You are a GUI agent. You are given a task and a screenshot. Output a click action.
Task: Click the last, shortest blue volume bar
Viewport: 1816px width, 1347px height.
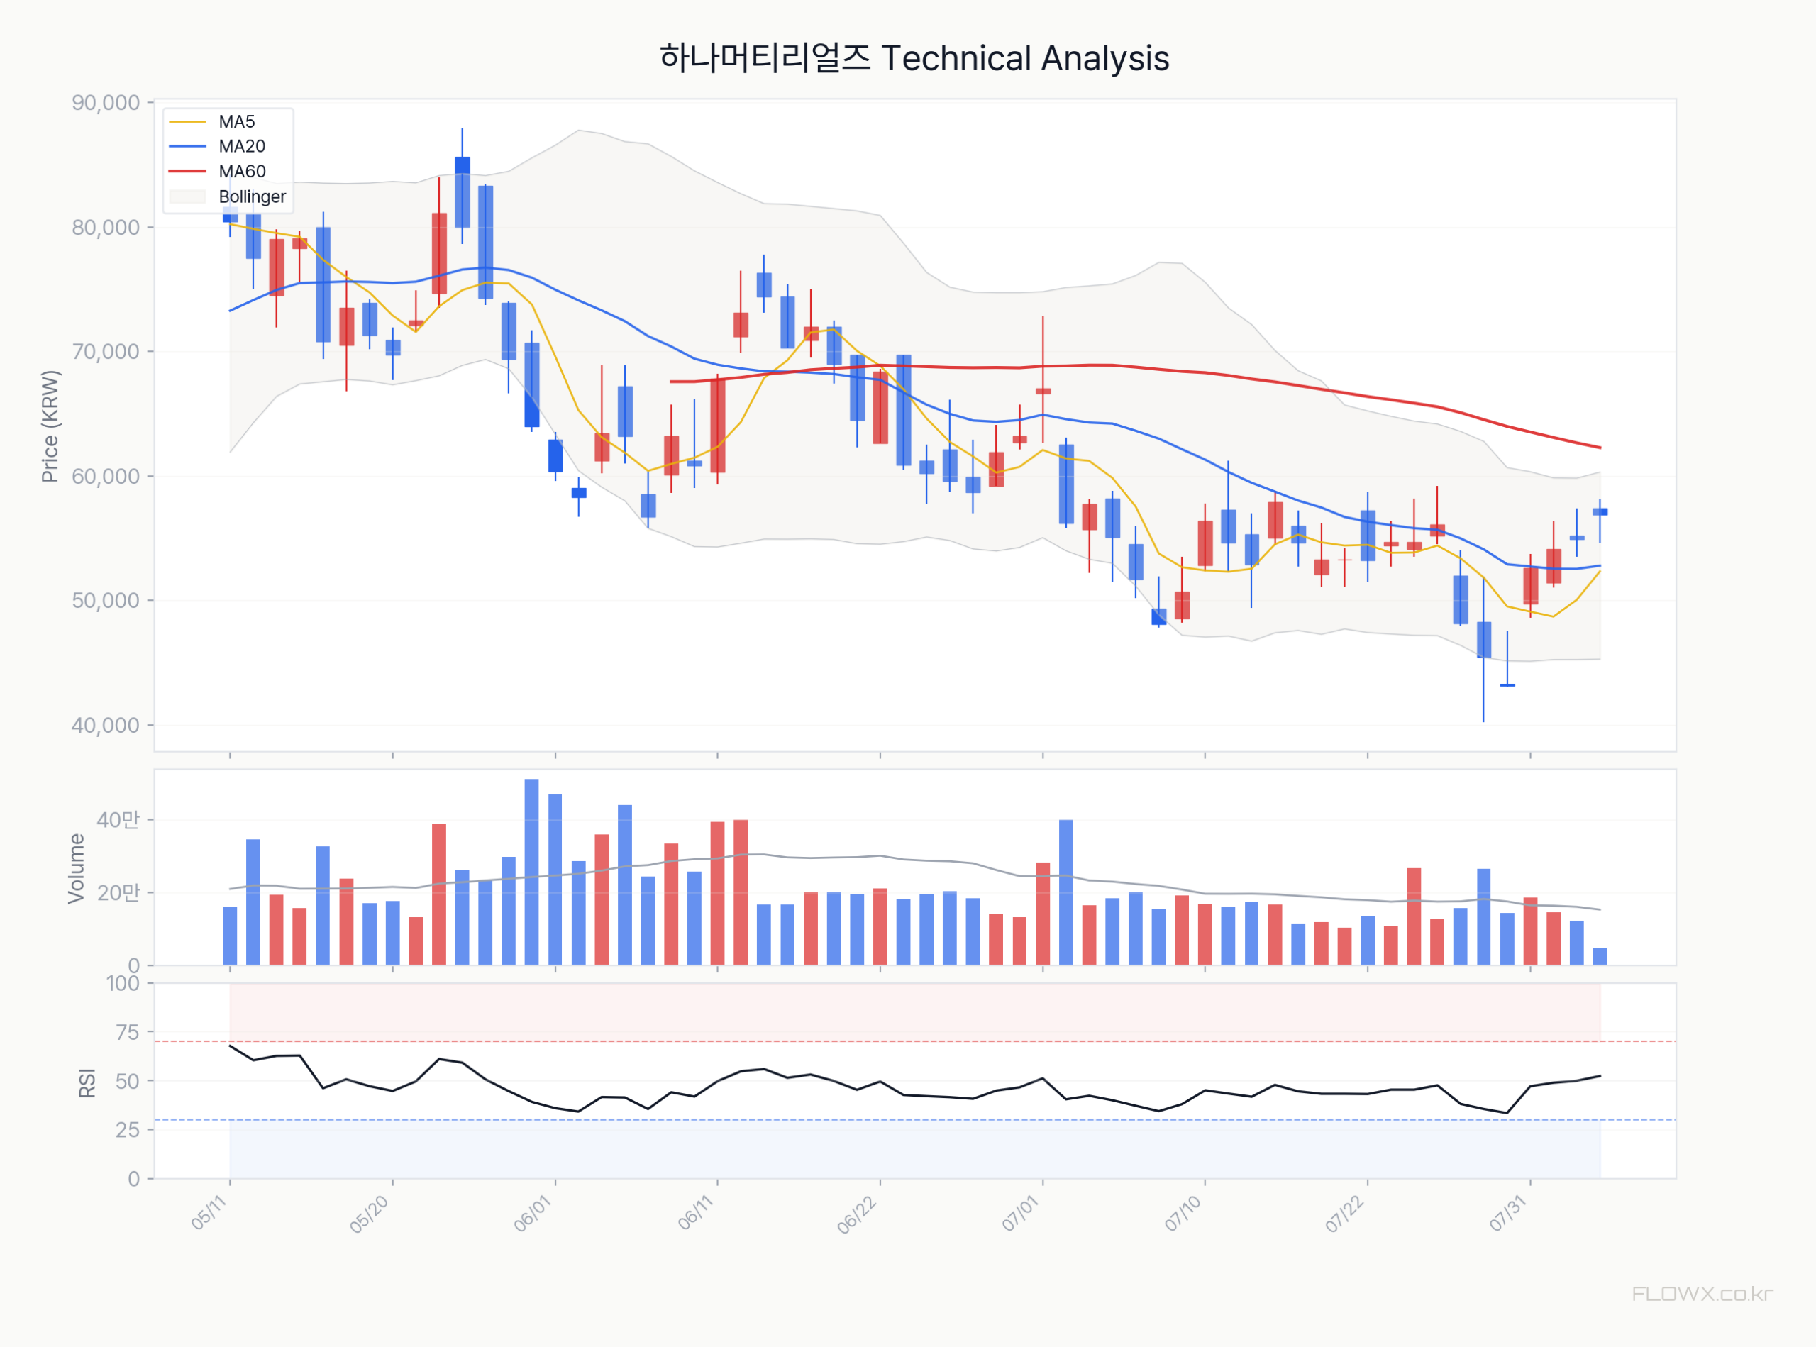pyautogui.click(x=1600, y=958)
